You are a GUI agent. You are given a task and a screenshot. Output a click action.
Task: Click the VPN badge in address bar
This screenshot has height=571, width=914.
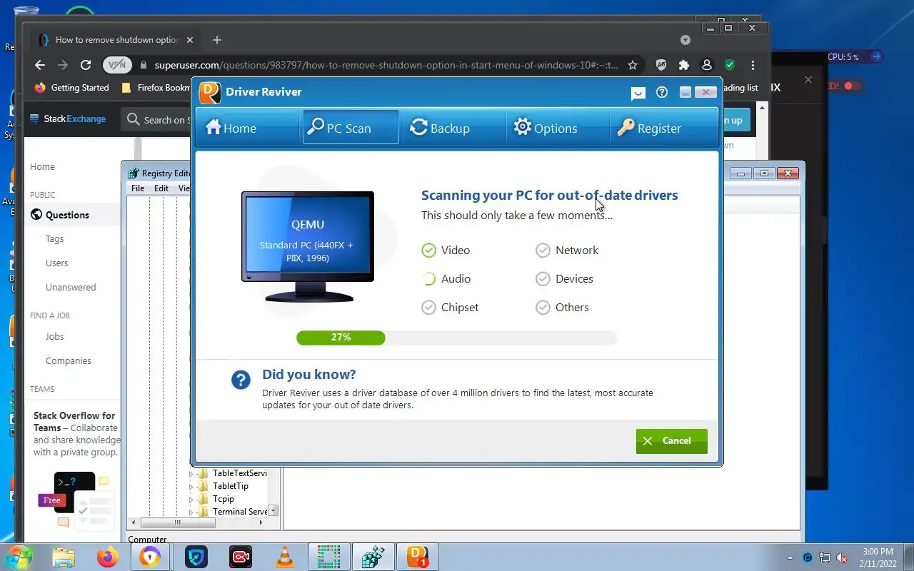pyautogui.click(x=117, y=65)
